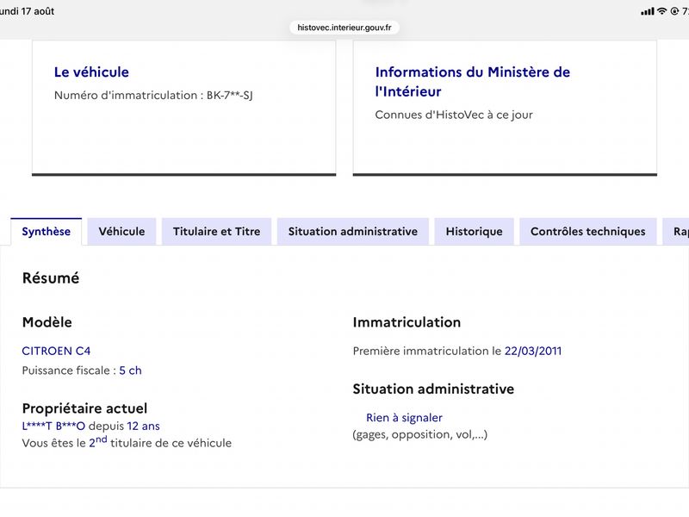The height and width of the screenshot is (517, 689).
Task: Click the Propriétaire actuel heading
Action: click(84, 408)
